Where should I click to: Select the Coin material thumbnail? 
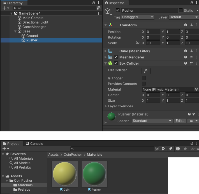point(65,174)
